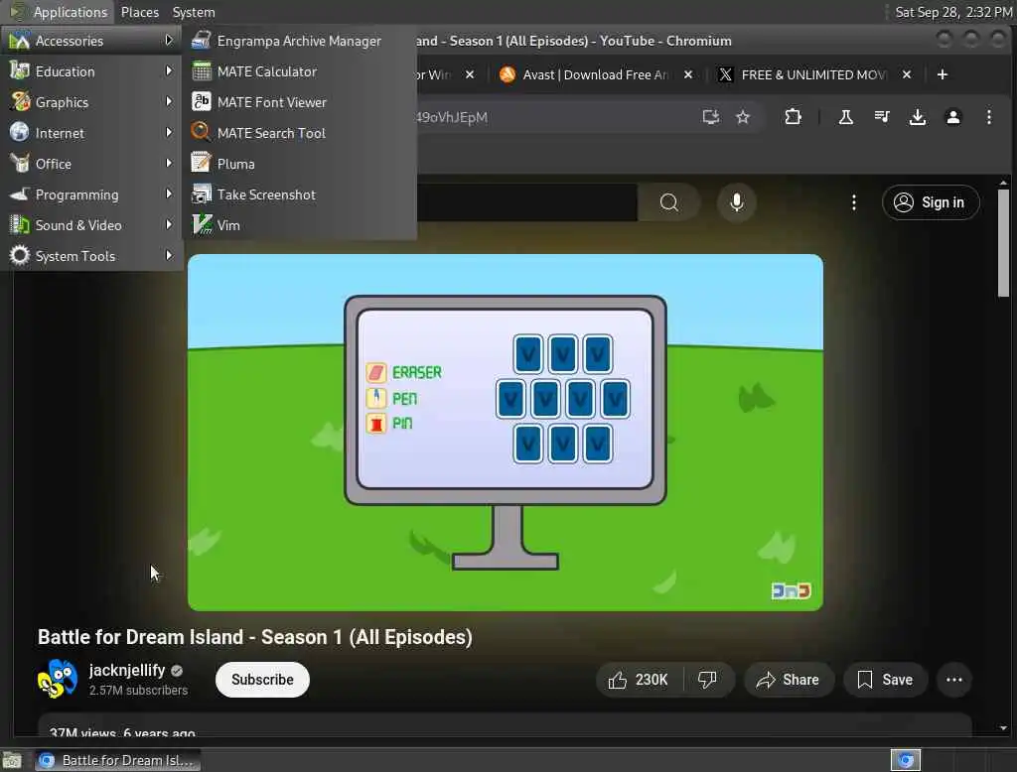Expand the Programming submenu
Screen dimensions: 1017x772
pos(91,194)
